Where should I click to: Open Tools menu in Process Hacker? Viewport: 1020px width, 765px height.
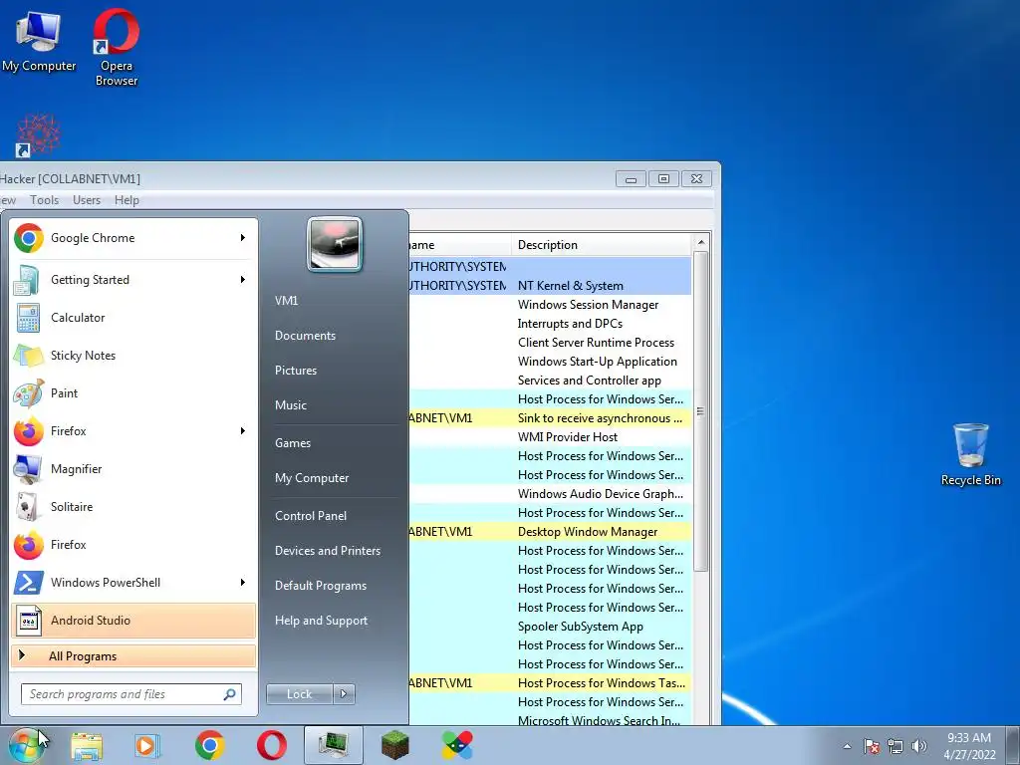click(x=44, y=200)
